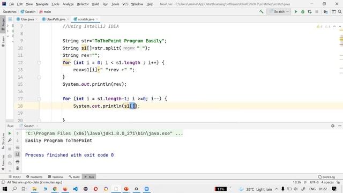Run Scratch using the green toolbar arrow

coord(296,12)
